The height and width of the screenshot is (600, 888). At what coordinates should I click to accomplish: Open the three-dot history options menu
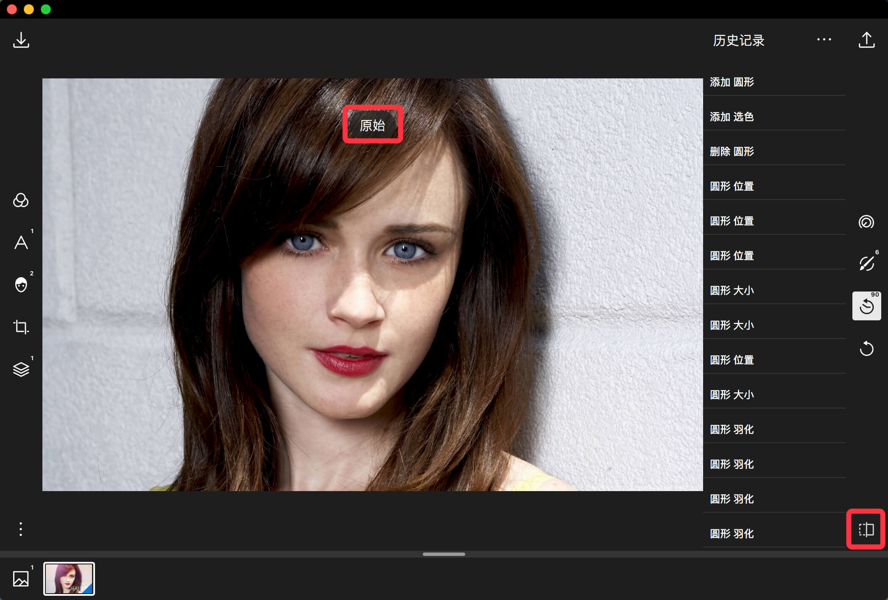(824, 39)
